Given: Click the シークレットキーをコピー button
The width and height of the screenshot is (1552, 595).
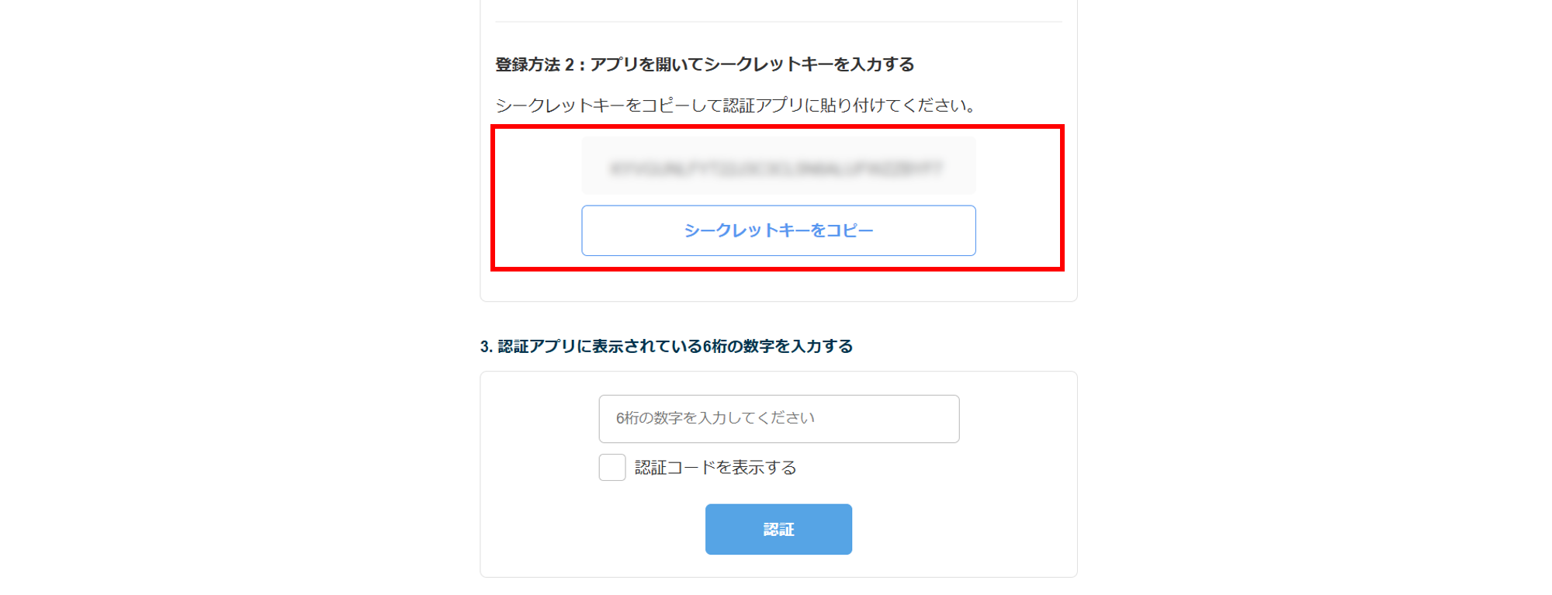Looking at the screenshot, I should click(778, 230).
